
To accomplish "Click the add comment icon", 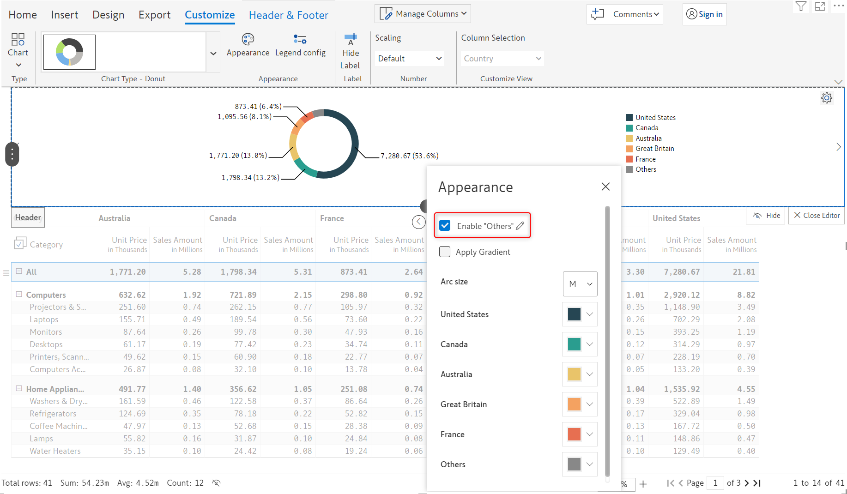I will click(x=597, y=14).
